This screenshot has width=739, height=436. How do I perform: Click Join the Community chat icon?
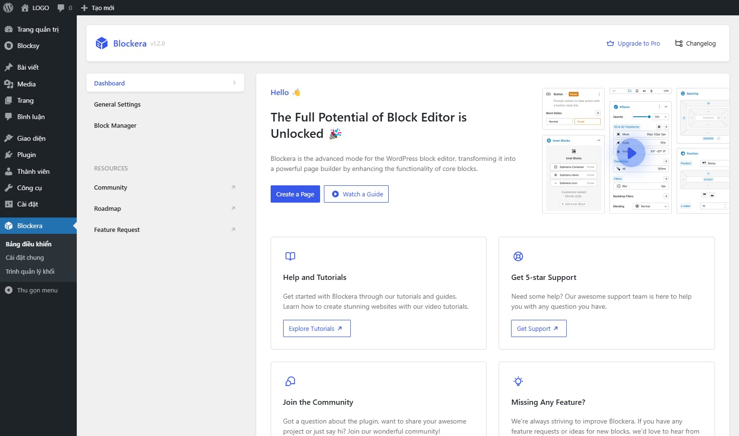coord(290,381)
